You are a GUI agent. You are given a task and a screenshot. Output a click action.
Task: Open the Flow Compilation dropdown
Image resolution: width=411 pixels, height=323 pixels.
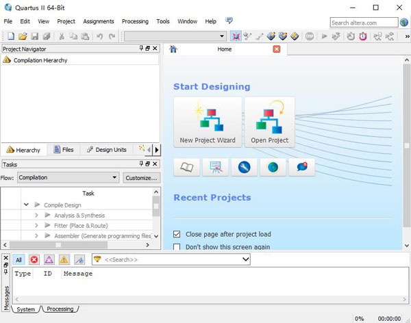pos(68,178)
